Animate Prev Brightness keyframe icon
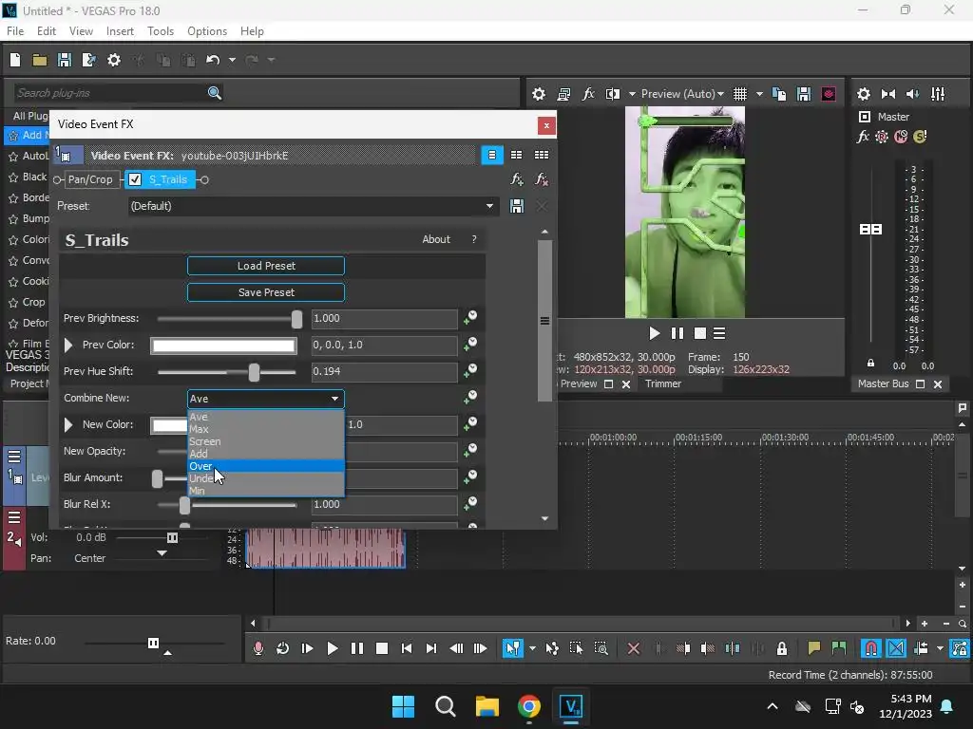The image size is (973, 729). [470, 318]
